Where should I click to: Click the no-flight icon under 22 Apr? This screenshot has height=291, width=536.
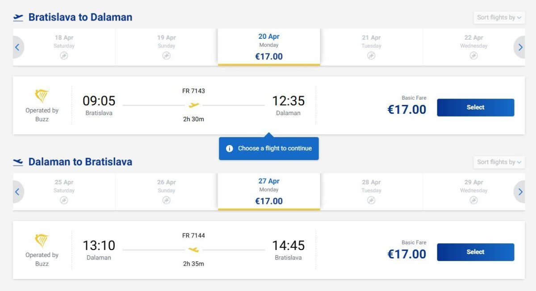(x=473, y=56)
